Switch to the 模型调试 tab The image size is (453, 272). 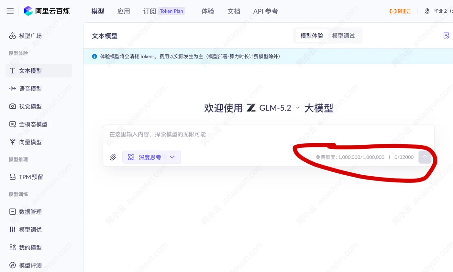coord(343,36)
